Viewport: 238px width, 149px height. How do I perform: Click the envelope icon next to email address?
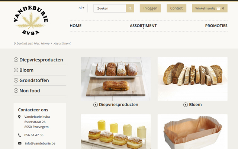[20, 143]
